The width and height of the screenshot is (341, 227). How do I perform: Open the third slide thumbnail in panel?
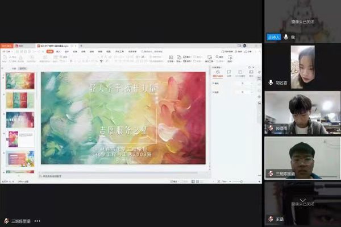tap(20, 120)
